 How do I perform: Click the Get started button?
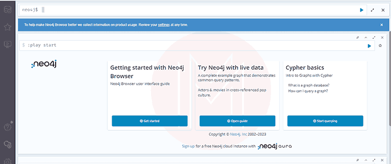[150, 121]
